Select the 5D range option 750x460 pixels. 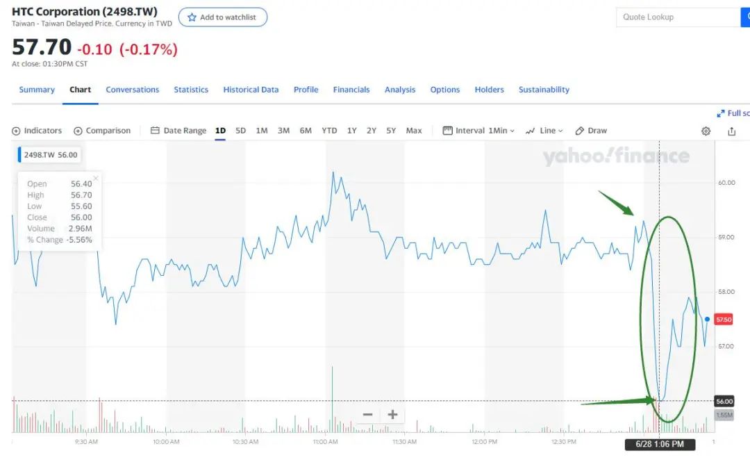[240, 131]
